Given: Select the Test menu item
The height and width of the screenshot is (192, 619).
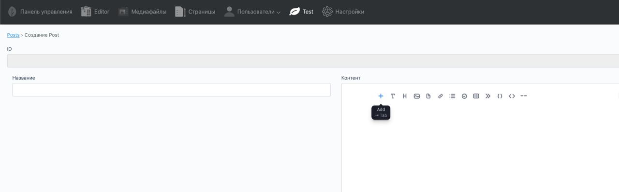Looking at the screenshot, I should click(x=301, y=12).
